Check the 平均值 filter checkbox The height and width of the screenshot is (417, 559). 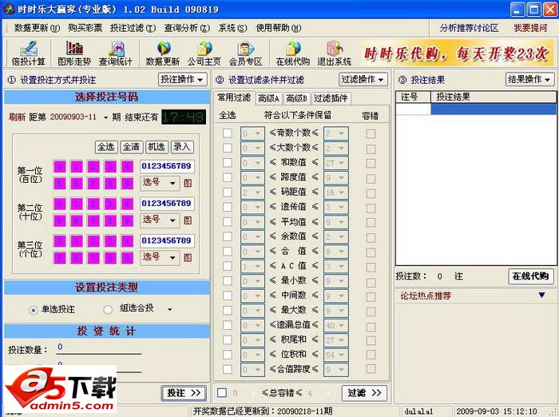pos(228,222)
